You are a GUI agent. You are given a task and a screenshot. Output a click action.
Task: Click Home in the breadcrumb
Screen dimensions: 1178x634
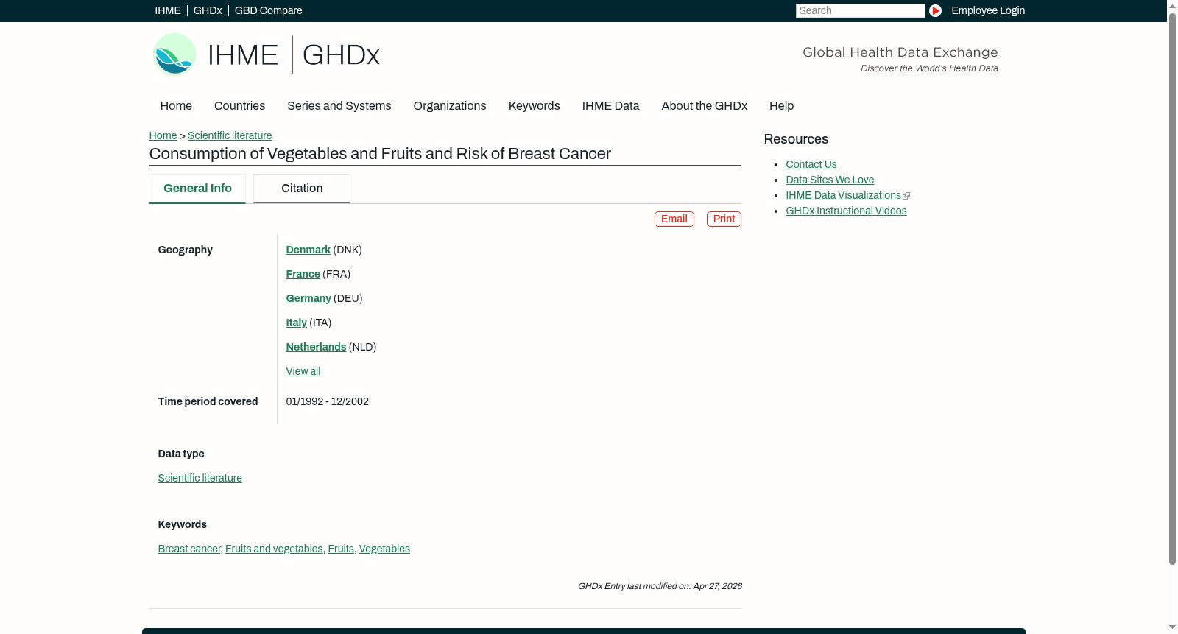(x=163, y=135)
